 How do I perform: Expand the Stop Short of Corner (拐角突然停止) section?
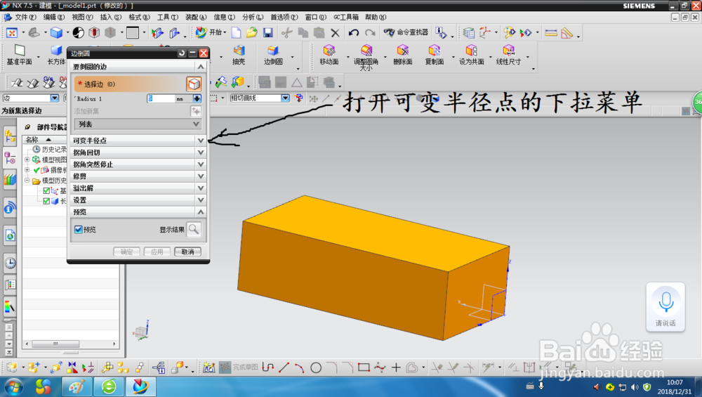coord(138,164)
